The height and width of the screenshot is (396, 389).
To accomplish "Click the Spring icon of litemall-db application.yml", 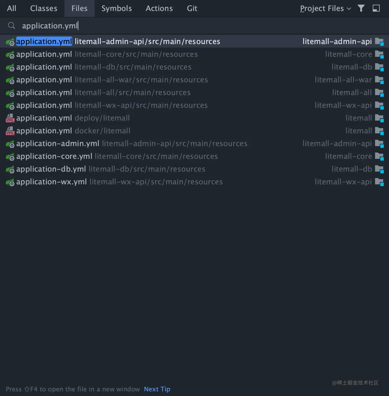I will (10, 67).
